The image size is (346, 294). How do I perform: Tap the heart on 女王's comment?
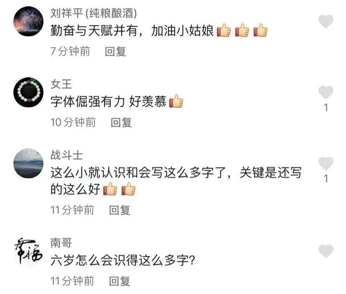(x=326, y=92)
